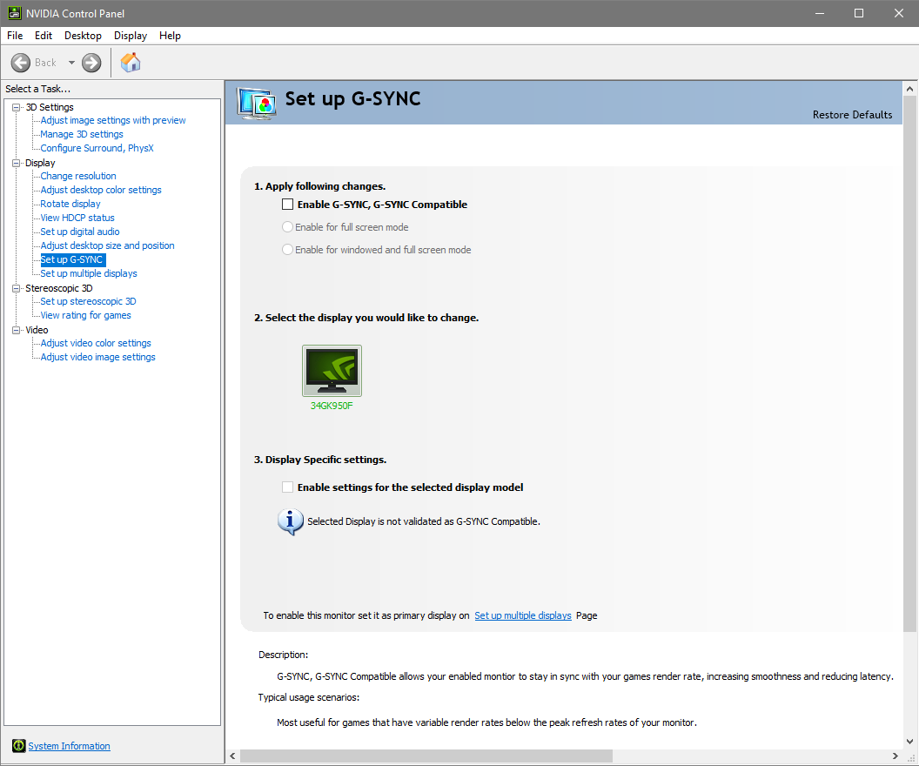Click the Set up G-SYNC header icon

tap(257, 104)
